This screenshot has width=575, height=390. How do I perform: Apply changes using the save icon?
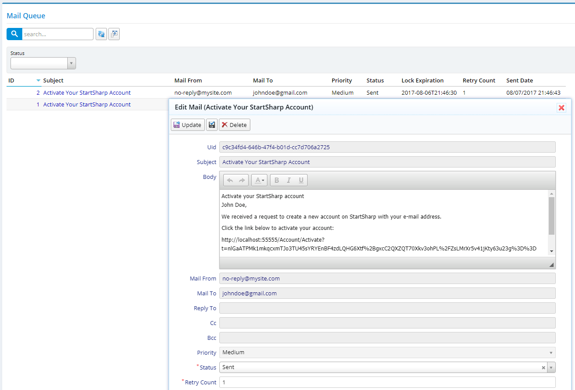click(211, 124)
